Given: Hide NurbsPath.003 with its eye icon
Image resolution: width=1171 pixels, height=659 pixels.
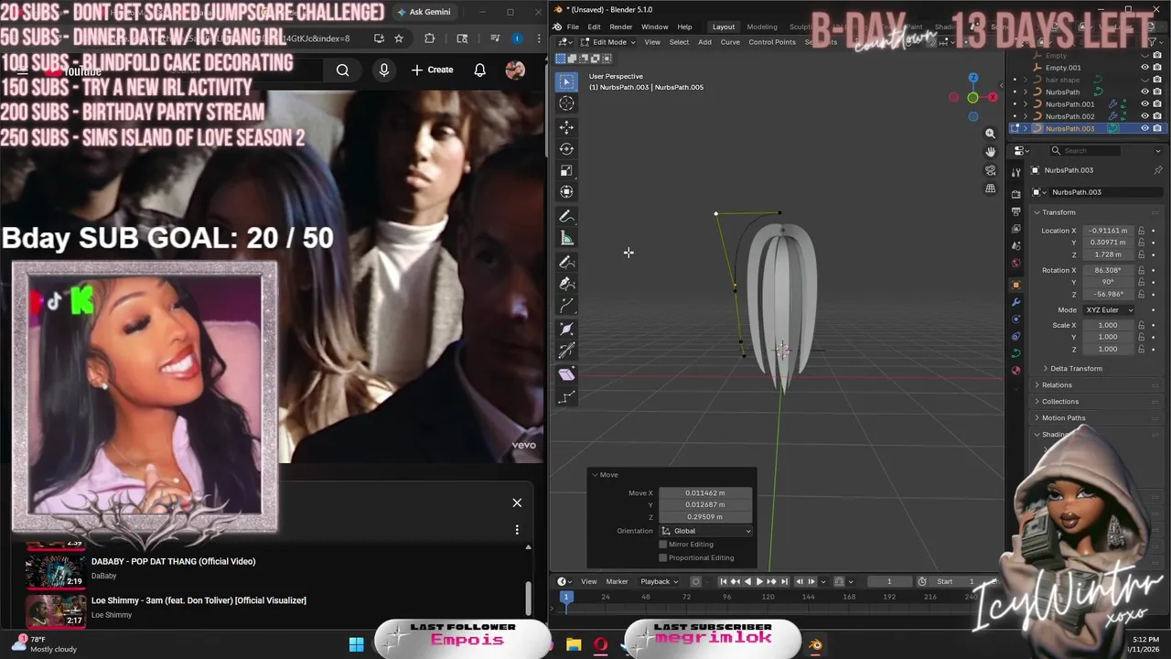Looking at the screenshot, I should point(1144,128).
